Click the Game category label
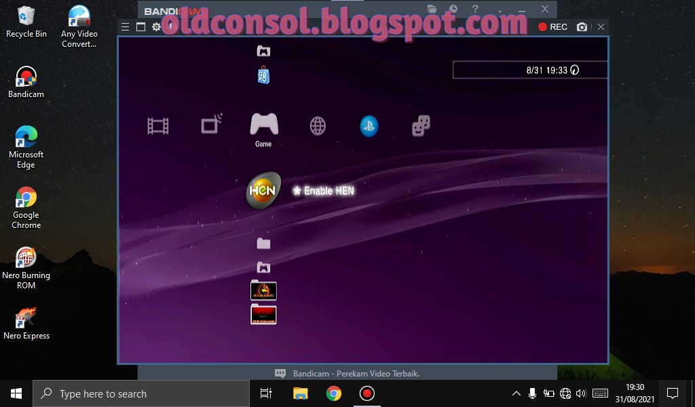Image resolution: width=695 pixels, height=407 pixels. click(x=263, y=144)
